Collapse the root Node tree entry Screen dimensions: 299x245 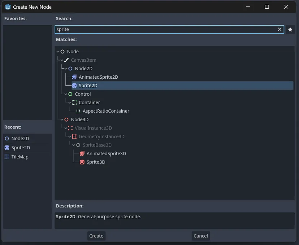click(x=58, y=52)
